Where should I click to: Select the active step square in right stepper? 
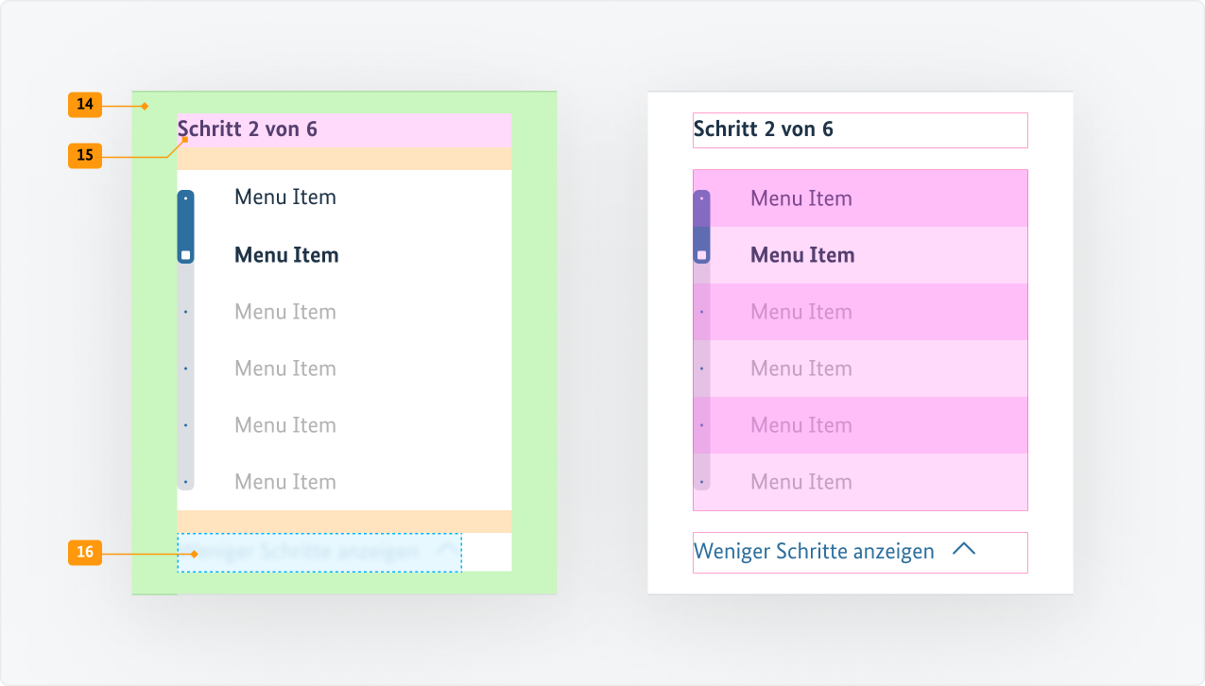pyautogui.click(x=702, y=254)
